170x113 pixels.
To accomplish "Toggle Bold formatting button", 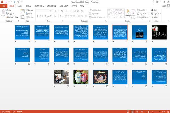I will point(37,16).
